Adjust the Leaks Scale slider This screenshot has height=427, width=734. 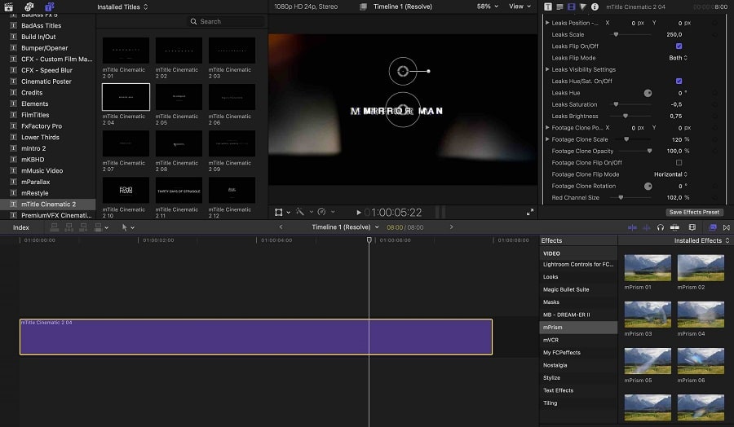(616, 35)
